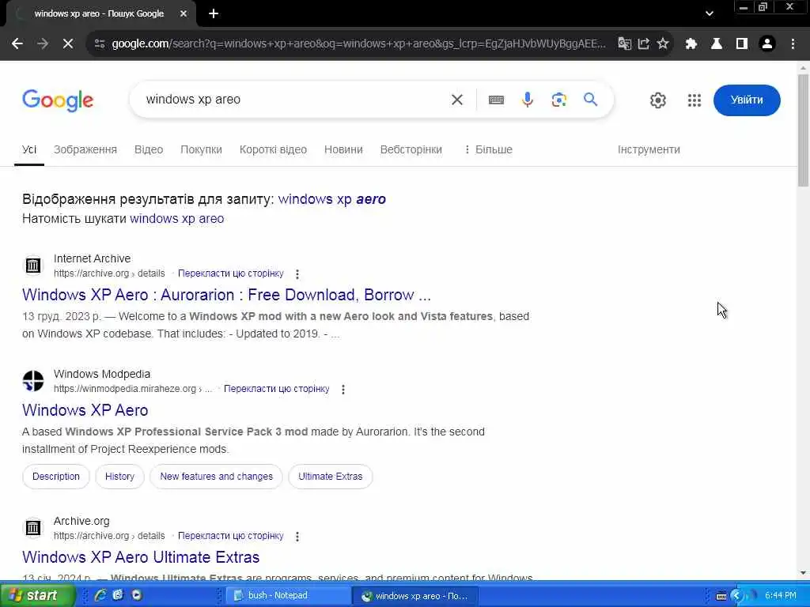This screenshot has width=810, height=607.
Task: Open 'Windows XP Aero : Aurorarion' result
Action: [x=226, y=295]
